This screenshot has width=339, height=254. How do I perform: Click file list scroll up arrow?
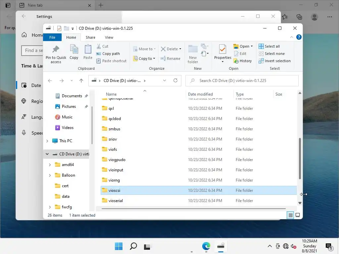tap(300, 93)
